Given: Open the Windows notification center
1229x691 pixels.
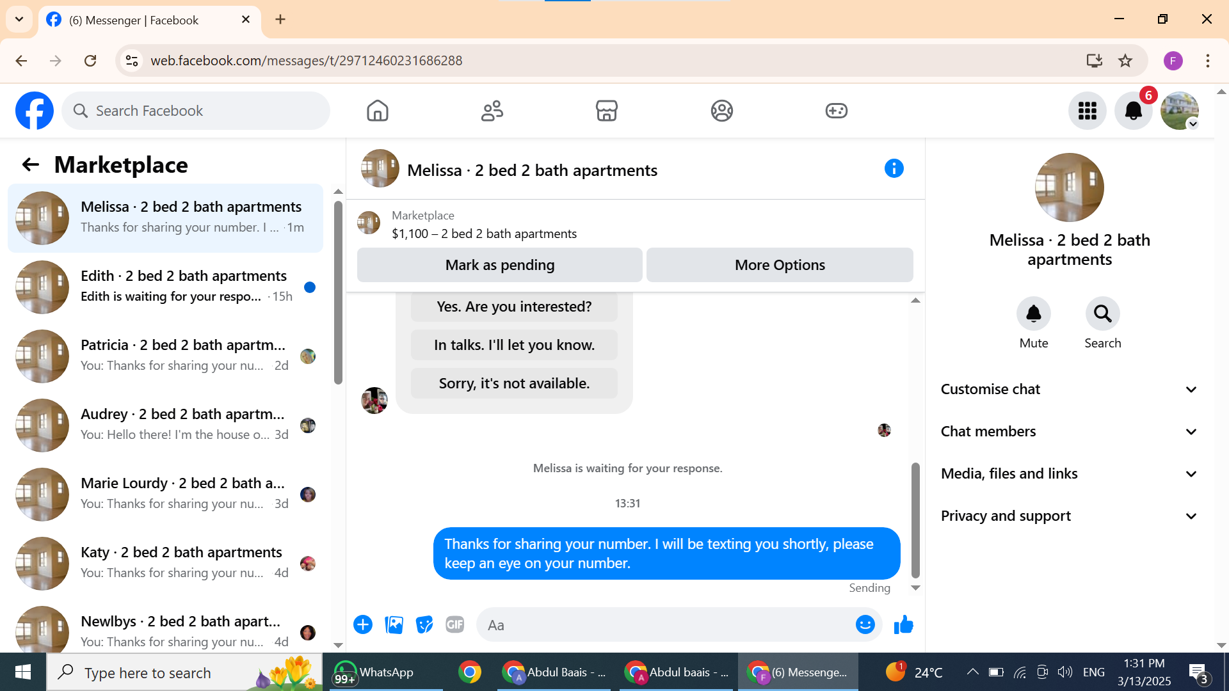Looking at the screenshot, I should pyautogui.click(x=1198, y=673).
